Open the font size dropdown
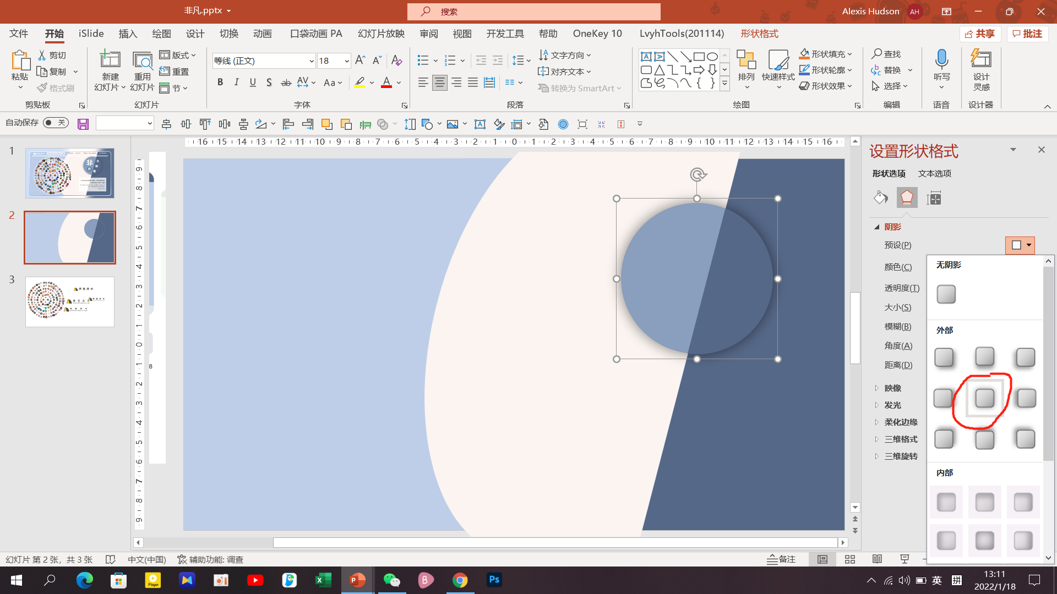This screenshot has height=594, width=1057. (347, 61)
